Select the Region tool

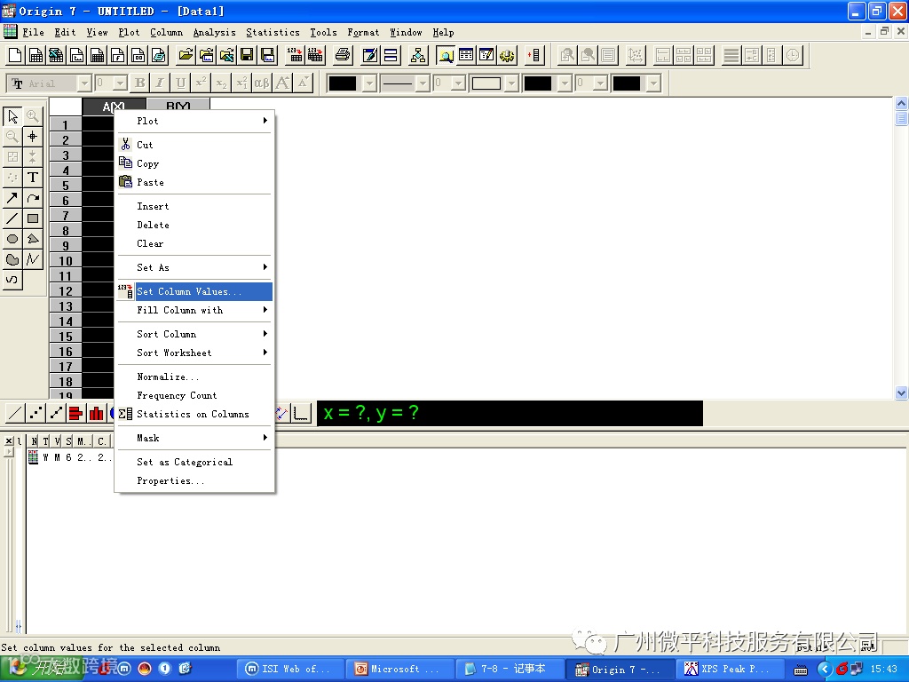12,259
